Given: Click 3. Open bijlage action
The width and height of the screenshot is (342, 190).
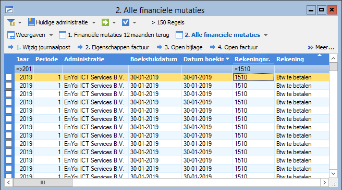Looking at the screenshot, I should click(184, 47).
